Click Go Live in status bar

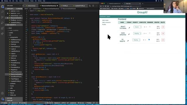coord(81,103)
